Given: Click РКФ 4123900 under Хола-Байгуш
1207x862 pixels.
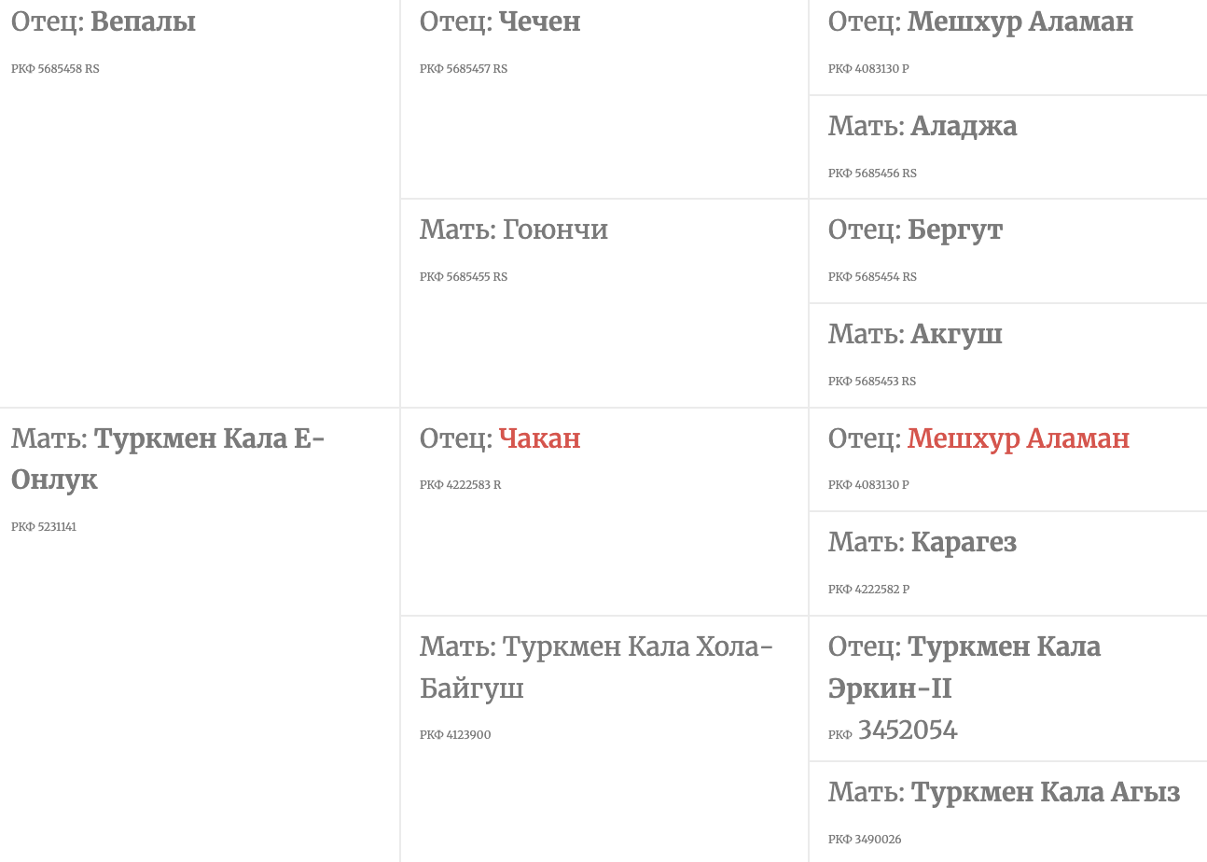Looking at the screenshot, I should pos(455,735).
